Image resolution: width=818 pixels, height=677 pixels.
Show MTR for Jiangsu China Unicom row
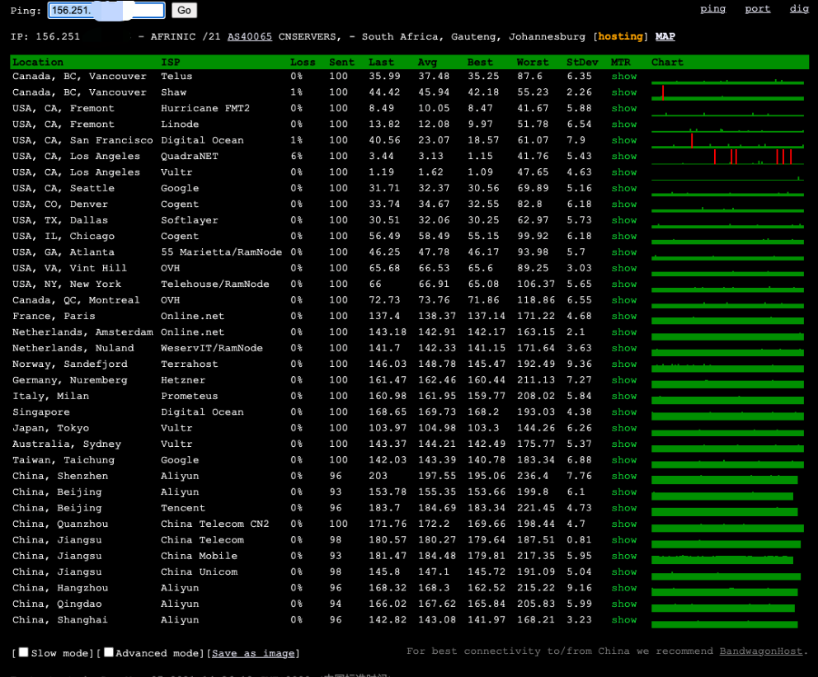coord(624,571)
